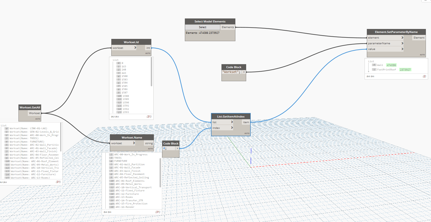Click the Workset.Id preview scrollbar
This screenshot has height=222, width=431.
point(151,72)
